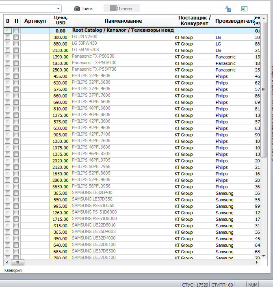Viewport: 273px width, 287px height.
Task: Click the СТУС: 17529 status bar entry
Action: tap(195, 285)
